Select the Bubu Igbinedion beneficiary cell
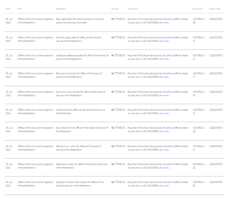Screen dimensions: 240x202 (80, 21)
